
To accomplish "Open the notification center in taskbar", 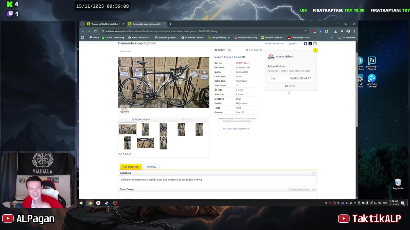I will [x=403, y=203].
